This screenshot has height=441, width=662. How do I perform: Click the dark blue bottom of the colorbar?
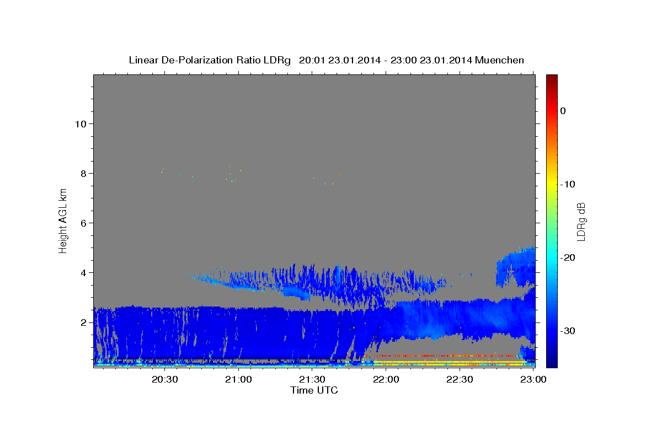(552, 363)
